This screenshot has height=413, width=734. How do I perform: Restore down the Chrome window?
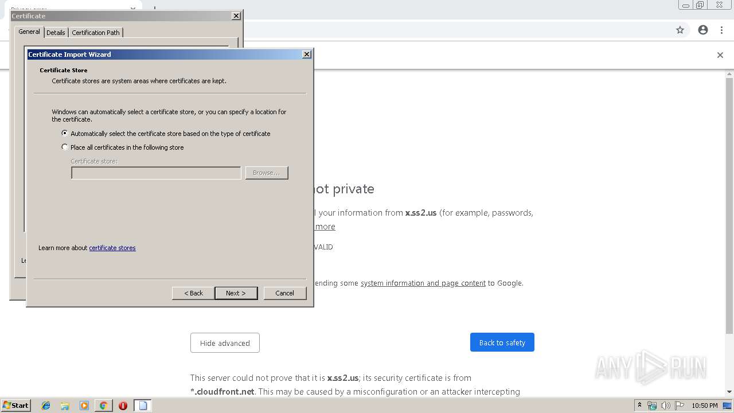click(x=700, y=5)
